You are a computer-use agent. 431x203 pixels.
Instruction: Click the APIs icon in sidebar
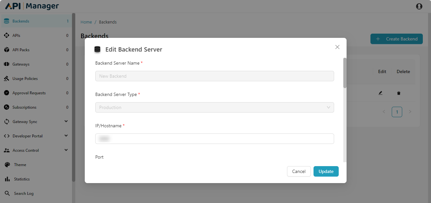(x=7, y=36)
